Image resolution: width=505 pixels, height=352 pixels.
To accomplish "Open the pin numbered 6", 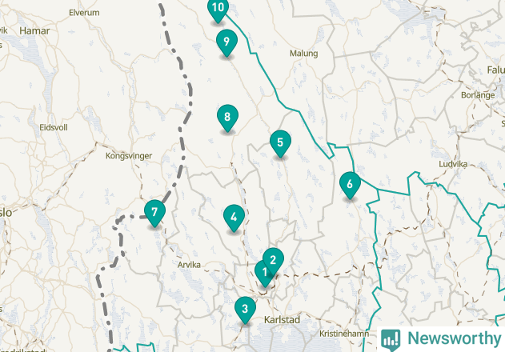I will pyautogui.click(x=350, y=184).
